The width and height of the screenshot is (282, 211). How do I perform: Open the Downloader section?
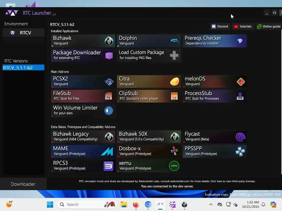[x=23, y=184]
